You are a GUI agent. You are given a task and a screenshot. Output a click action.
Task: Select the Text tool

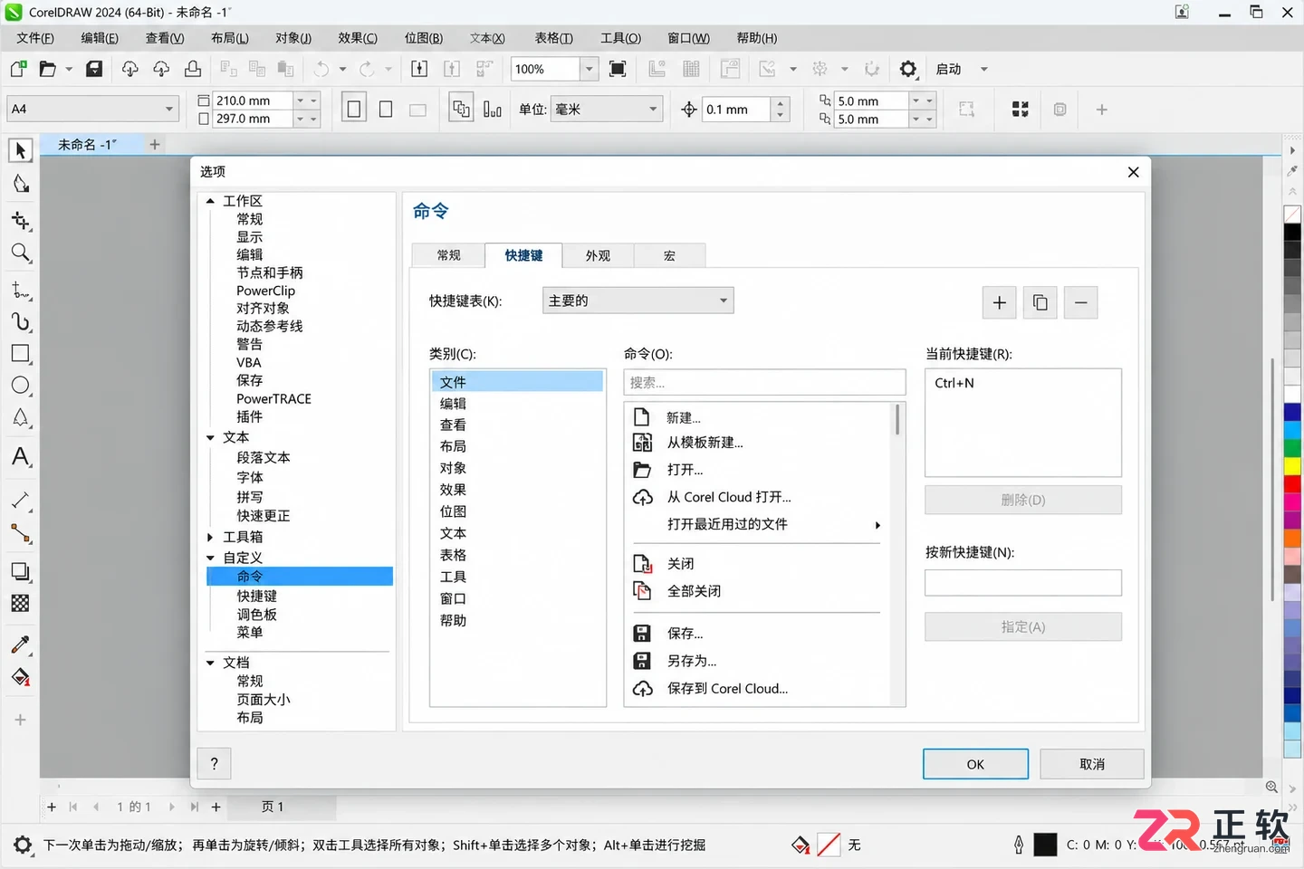click(20, 456)
